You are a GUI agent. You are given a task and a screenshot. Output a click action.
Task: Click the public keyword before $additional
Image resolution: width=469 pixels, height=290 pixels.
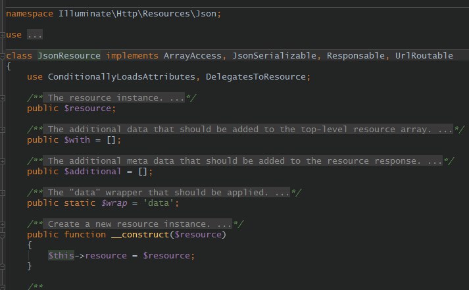click(x=43, y=172)
